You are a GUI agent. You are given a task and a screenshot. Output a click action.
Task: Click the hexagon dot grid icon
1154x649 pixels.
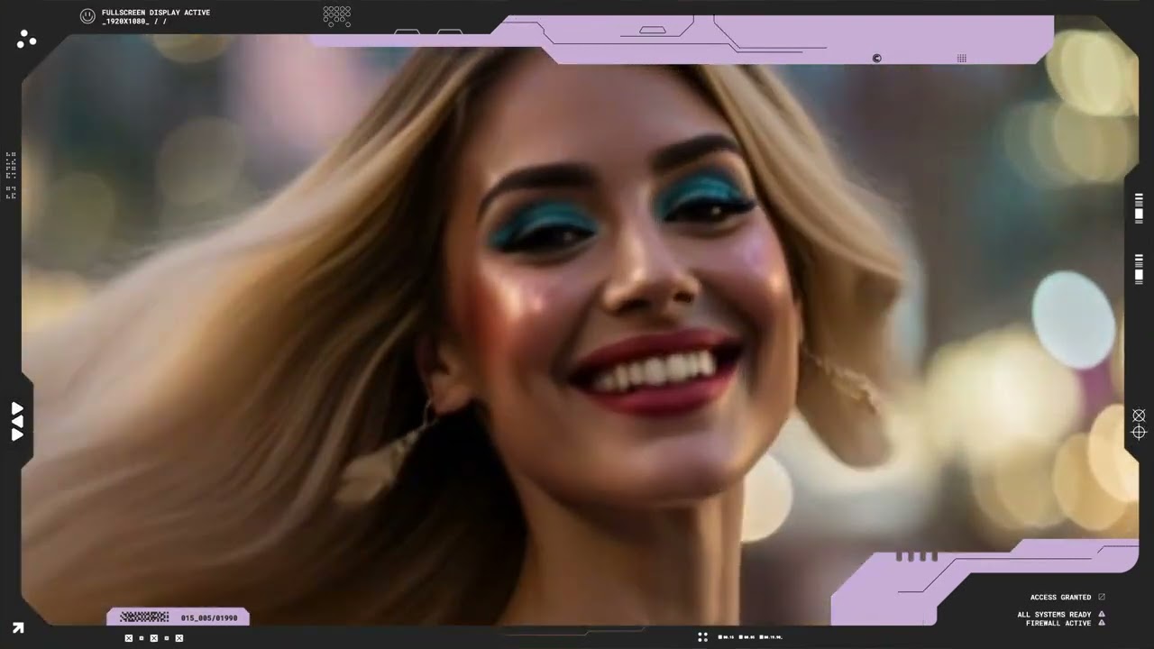[x=337, y=16]
